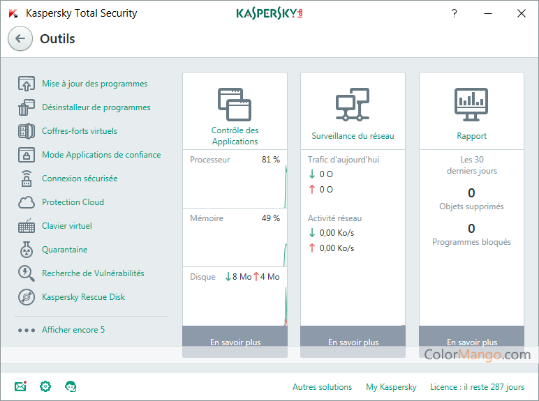This screenshot has height=401, width=539.
Task: Click Licence : il reste 287 jours
Action: (477, 387)
